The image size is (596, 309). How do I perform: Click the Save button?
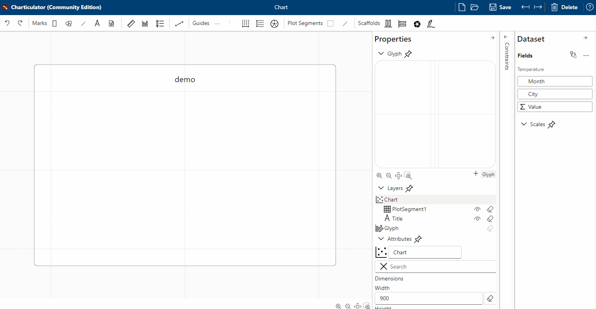[x=500, y=7]
